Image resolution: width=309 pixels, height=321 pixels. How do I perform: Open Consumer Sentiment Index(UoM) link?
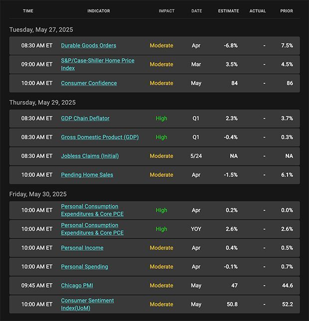click(x=87, y=305)
